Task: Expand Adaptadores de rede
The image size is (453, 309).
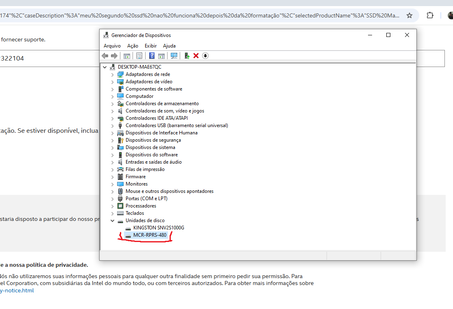Action: click(x=112, y=74)
